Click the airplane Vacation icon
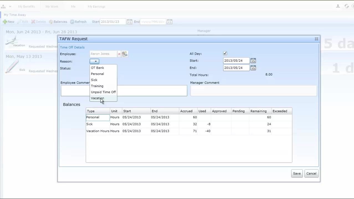This screenshot has width=354, height=199. (12, 41)
